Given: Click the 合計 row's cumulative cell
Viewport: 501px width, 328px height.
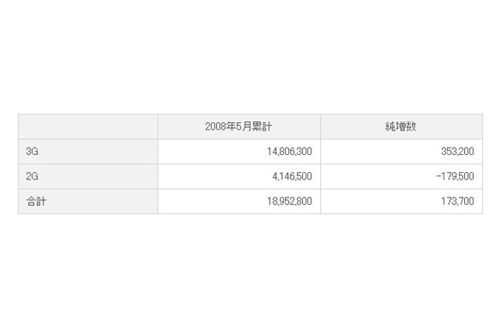Looking at the screenshot, I should [239, 201].
